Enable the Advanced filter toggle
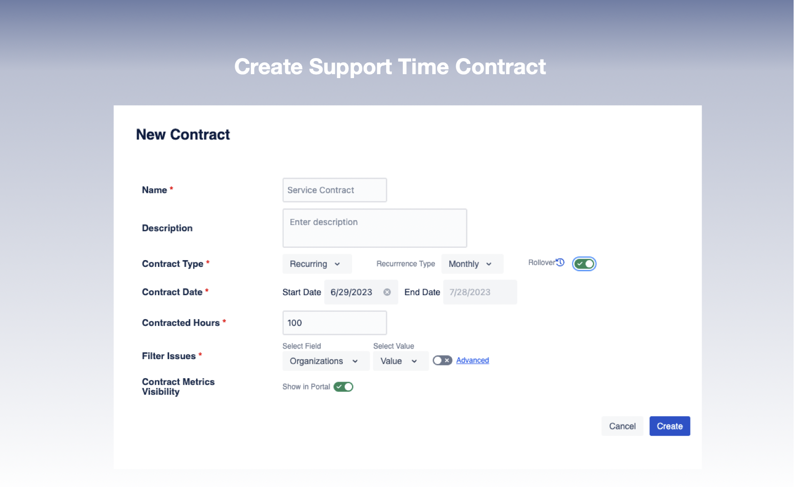This screenshot has width=798, height=487. pyautogui.click(x=442, y=361)
